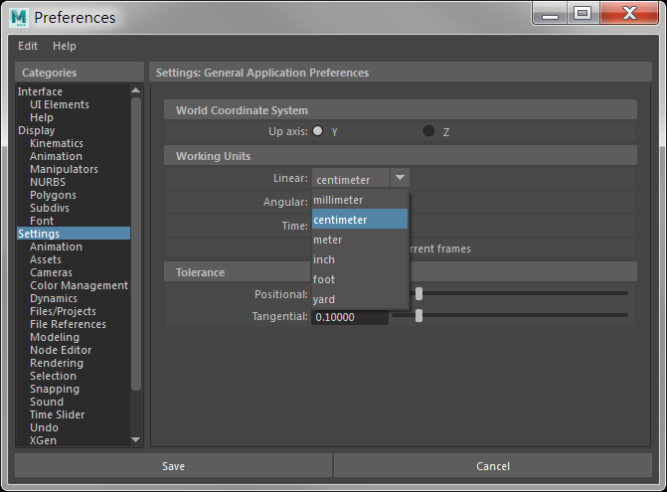Select Z as the up axis
This screenshot has width=667, height=492.
pos(428,131)
